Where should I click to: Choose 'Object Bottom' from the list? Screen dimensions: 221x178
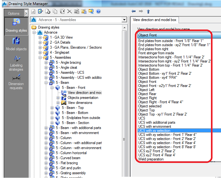point(149,69)
